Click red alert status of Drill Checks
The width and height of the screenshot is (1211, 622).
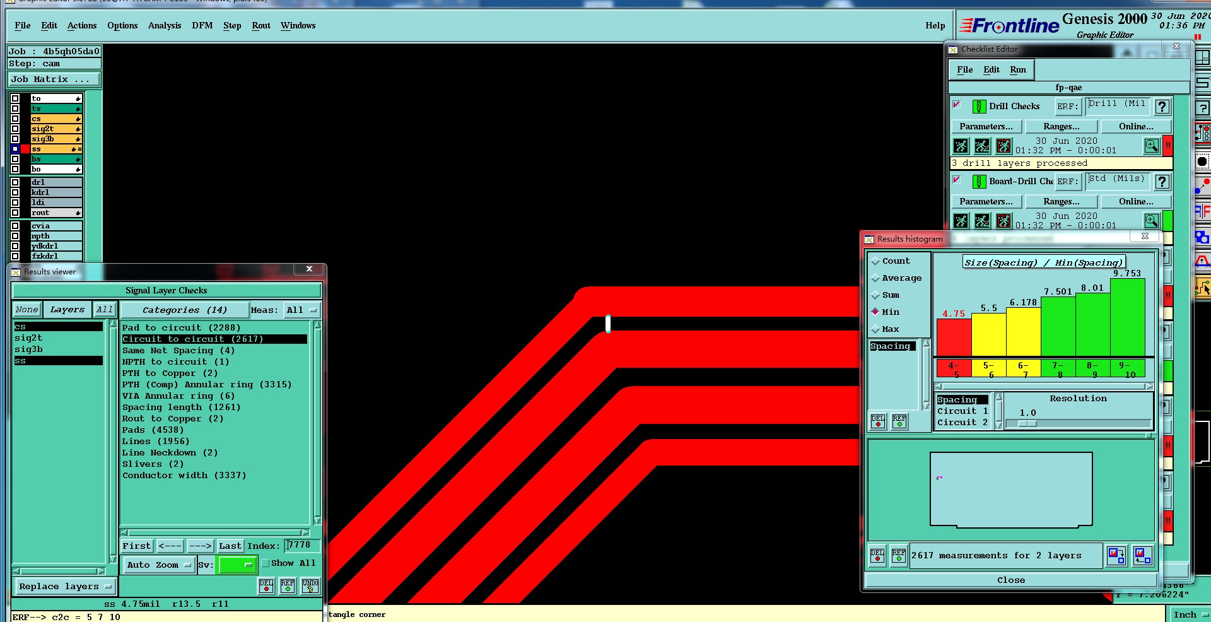tap(1167, 146)
